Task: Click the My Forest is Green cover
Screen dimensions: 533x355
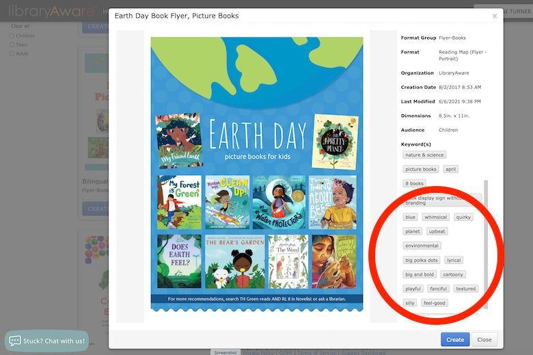Action: pos(179,202)
